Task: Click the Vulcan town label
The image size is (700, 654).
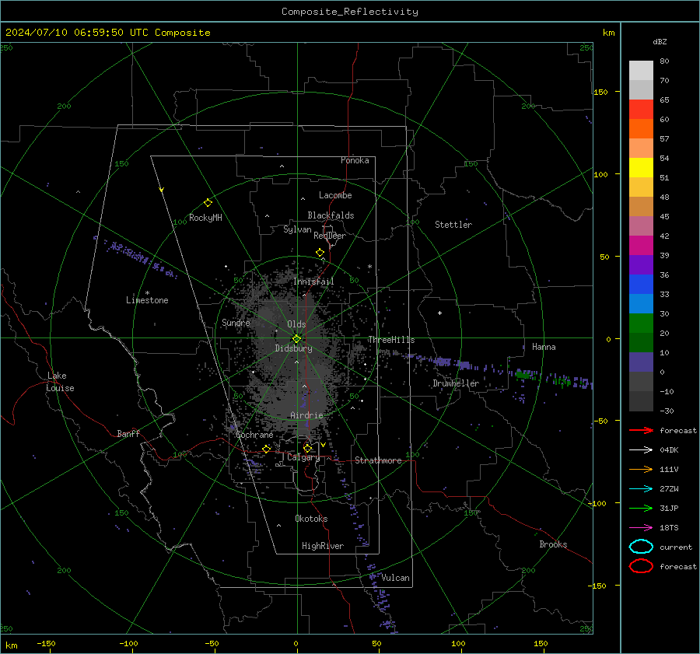Action: 395,578
